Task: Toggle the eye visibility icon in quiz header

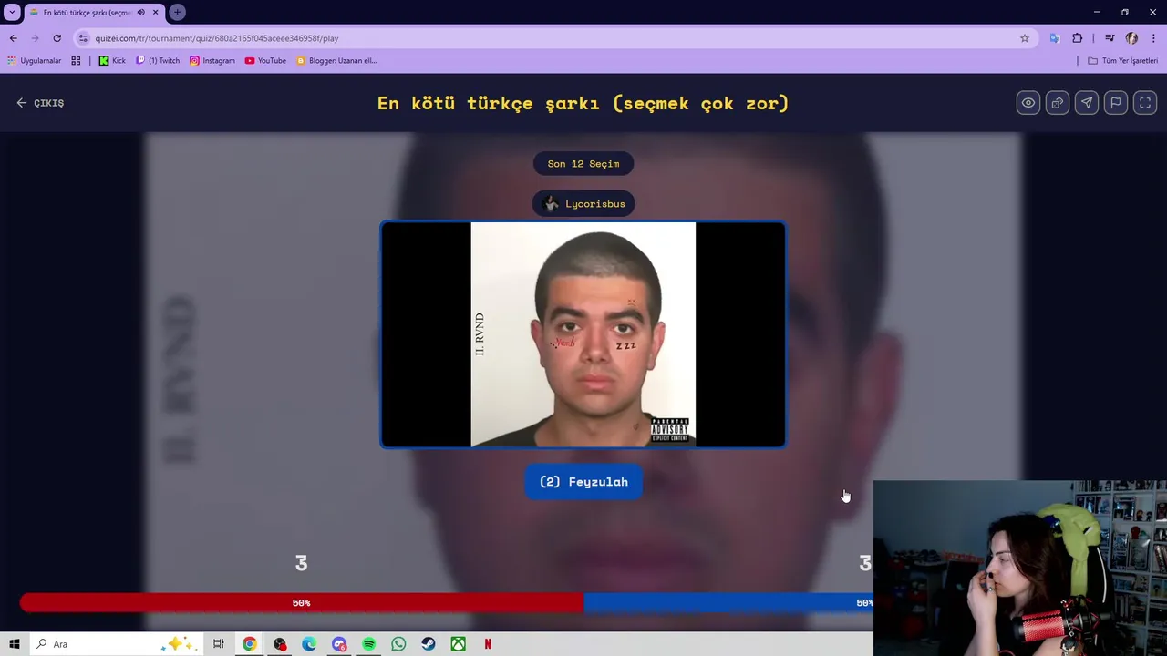Action: click(x=1028, y=103)
